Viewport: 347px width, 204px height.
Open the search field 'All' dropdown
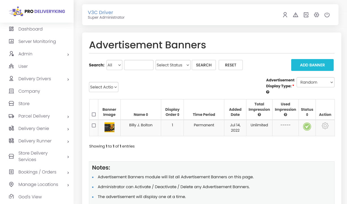click(114, 65)
